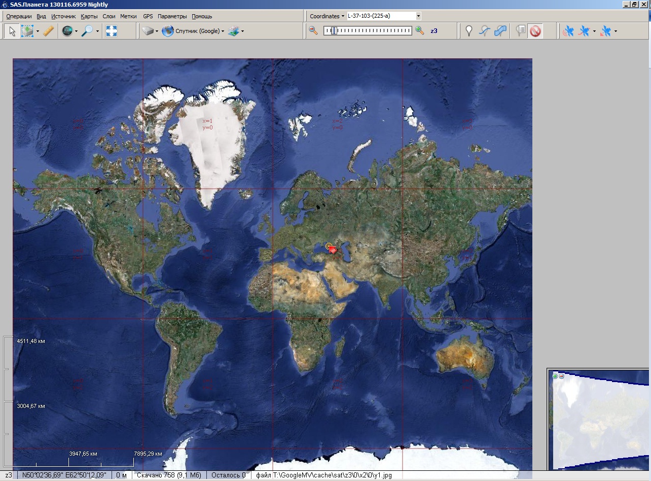Select the arrow move/pointer tool
651x481 pixels.
click(12, 31)
